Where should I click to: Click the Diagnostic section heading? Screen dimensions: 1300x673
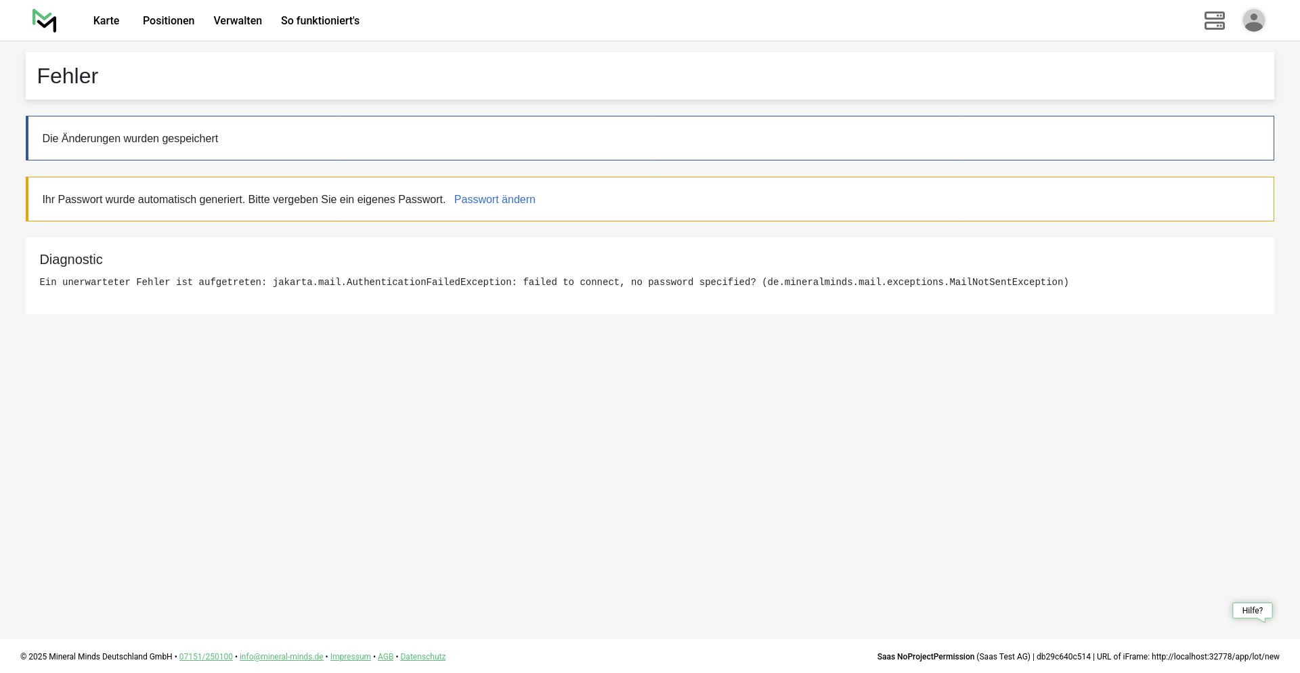click(71, 260)
